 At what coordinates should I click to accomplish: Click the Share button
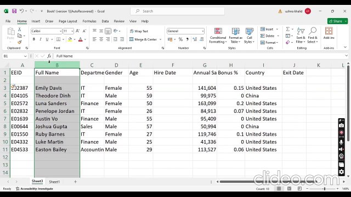click(x=337, y=21)
